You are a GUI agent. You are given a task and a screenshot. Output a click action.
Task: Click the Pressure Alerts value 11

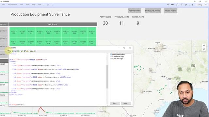point(121,23)
